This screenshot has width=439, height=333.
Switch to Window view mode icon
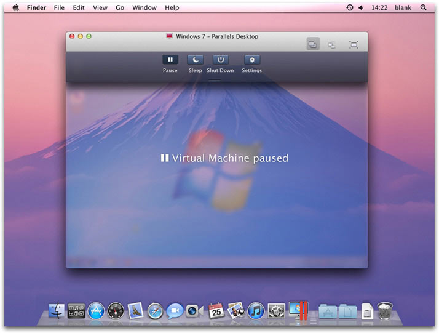[313, 44]
